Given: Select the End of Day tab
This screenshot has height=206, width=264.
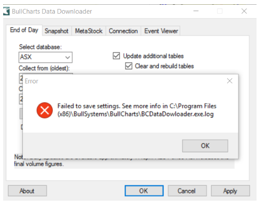Looking at the screenshot, I should tap(24, 30).
